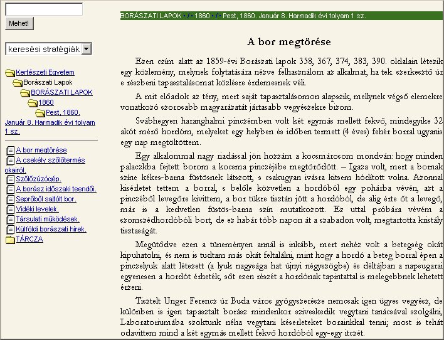Click the folder icon beside BORÁSZATI LAPOK link

pos(25,93)
